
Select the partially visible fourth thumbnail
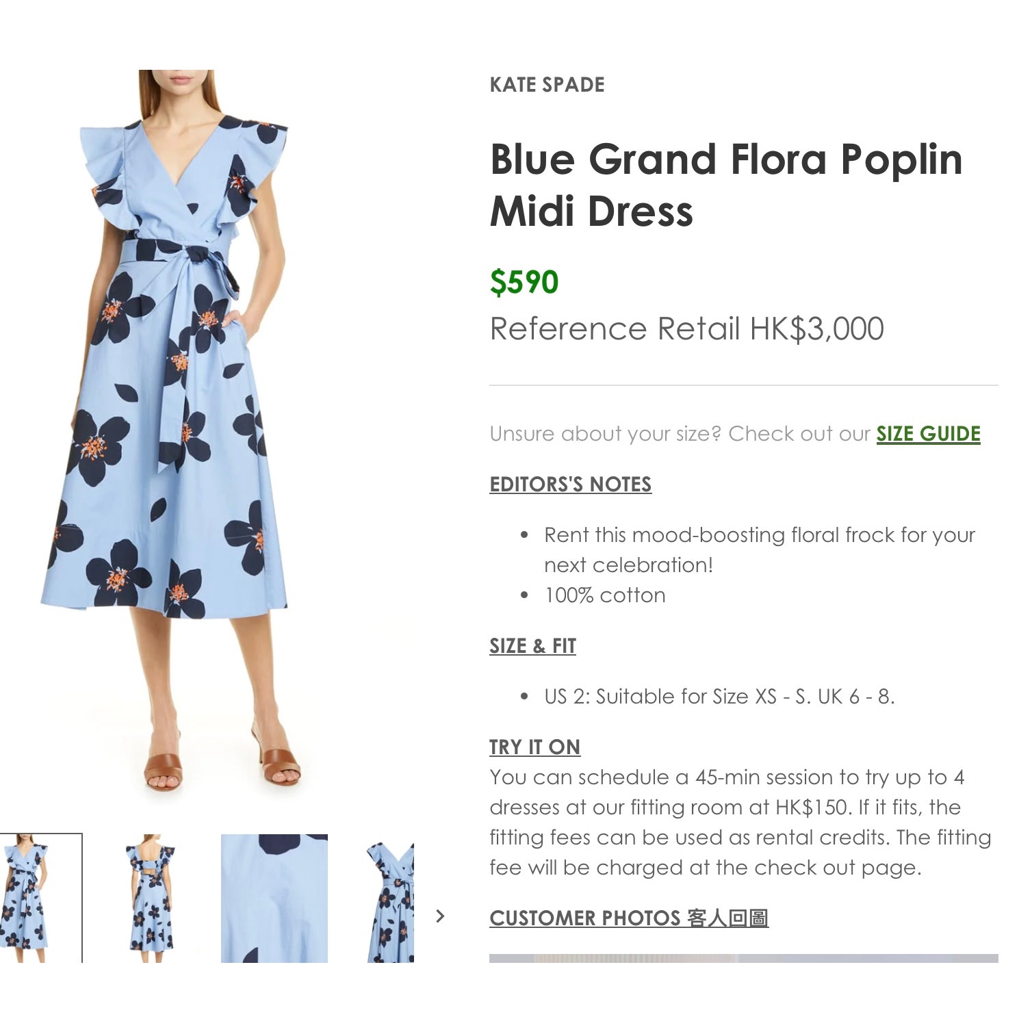[390, 898]
